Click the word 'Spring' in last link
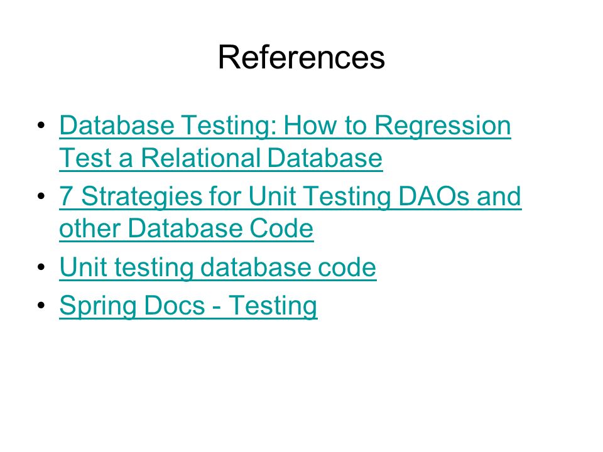603x452 pixels. tap(98, 307)
